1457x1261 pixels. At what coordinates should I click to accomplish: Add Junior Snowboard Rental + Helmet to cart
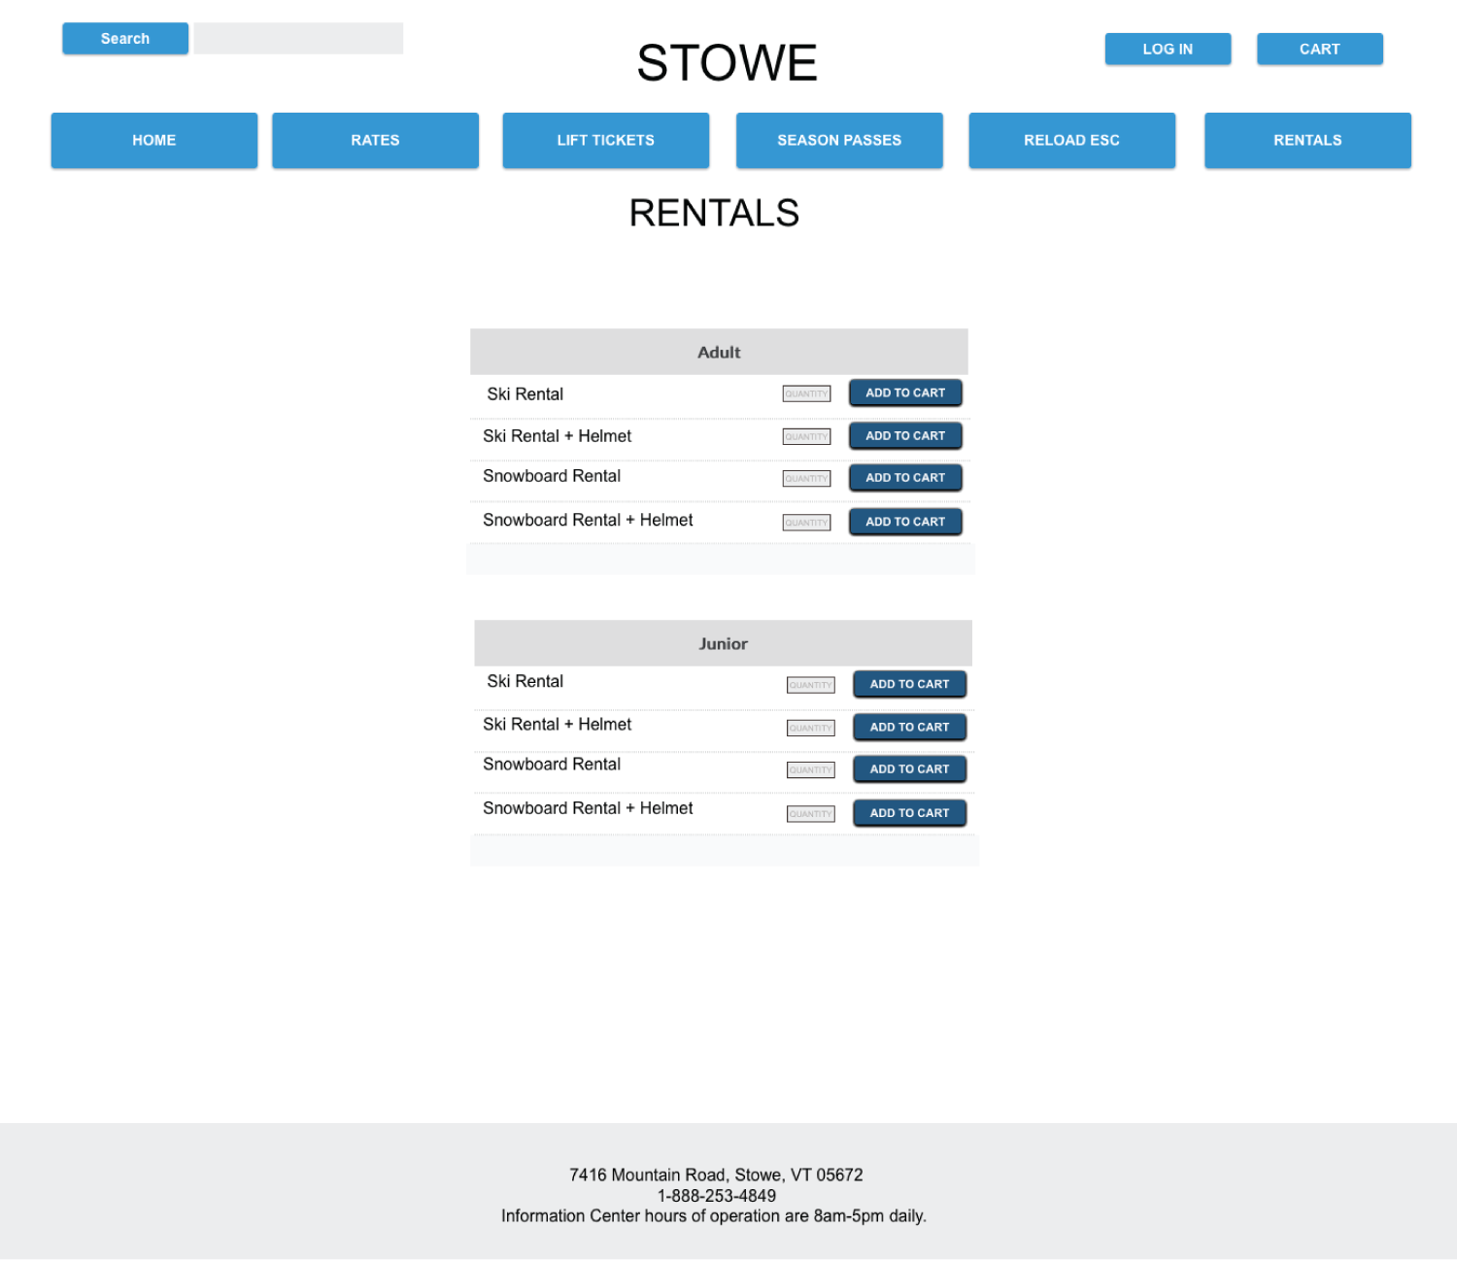click(909, 813)
